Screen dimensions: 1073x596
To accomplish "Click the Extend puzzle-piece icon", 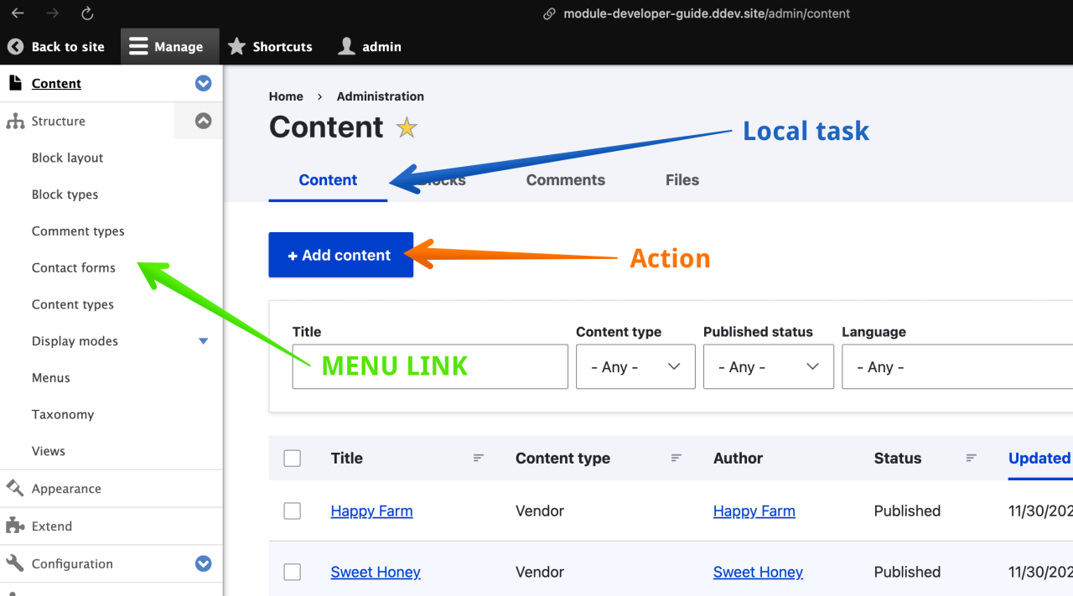I will [13, 526].
